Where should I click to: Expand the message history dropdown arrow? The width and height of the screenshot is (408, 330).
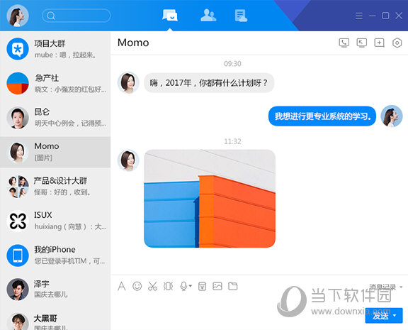(401, 287)
